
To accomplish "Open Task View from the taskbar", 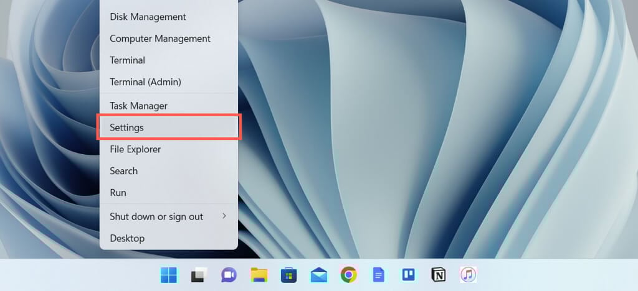I will tap(199, 275).
